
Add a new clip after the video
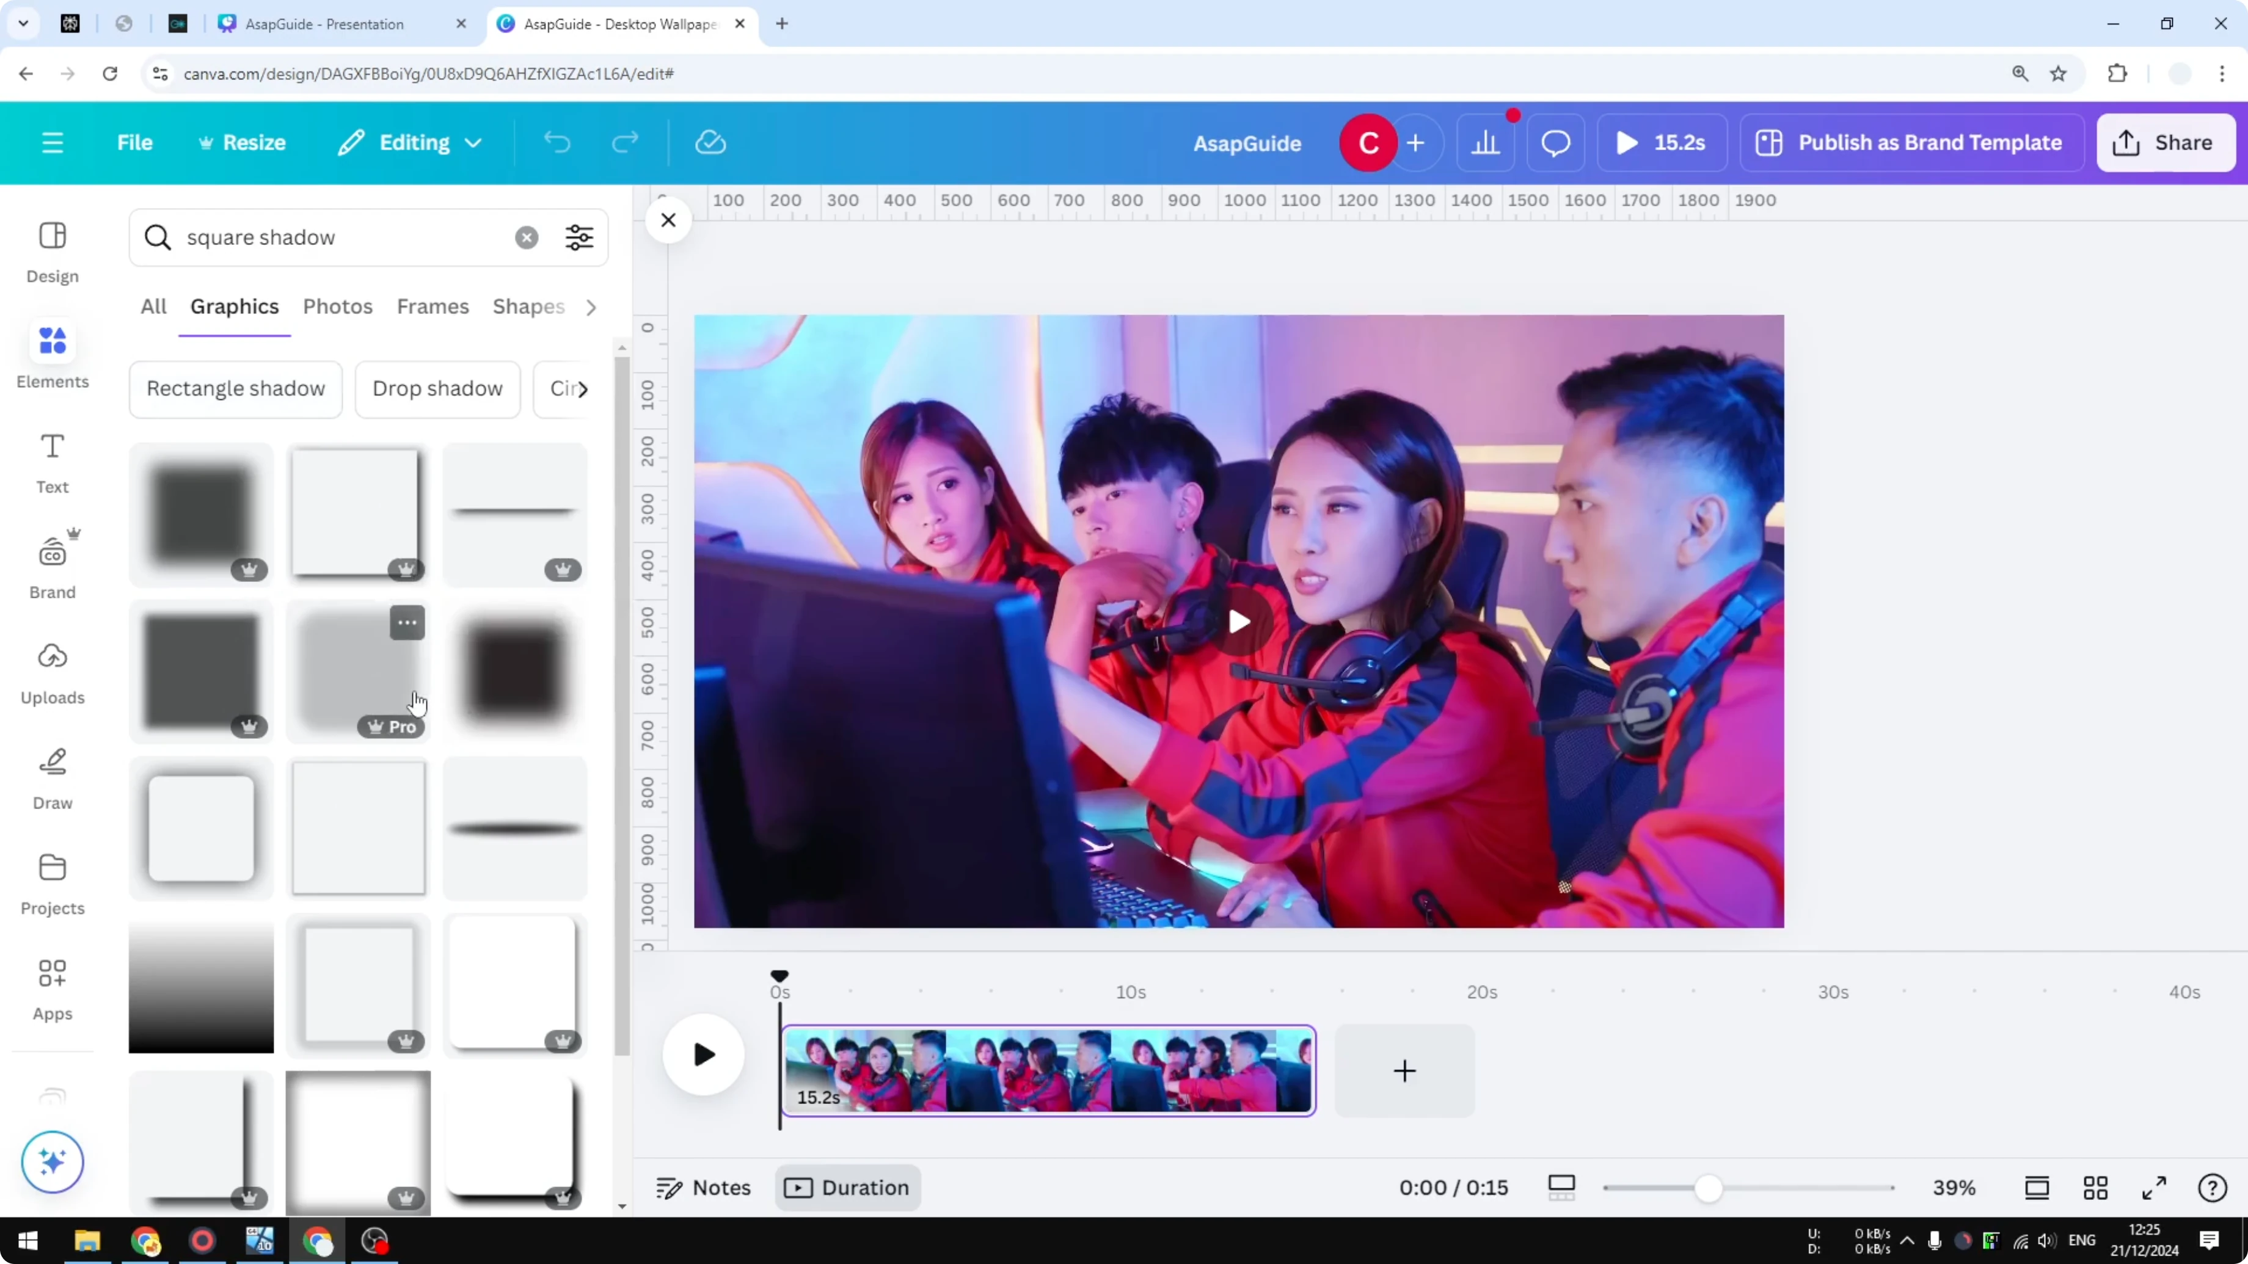(x=1404, y=1071)
